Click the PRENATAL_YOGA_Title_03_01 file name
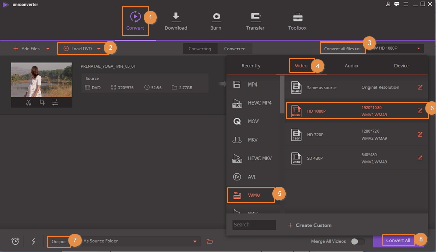Image resolution: width=436 pixels, height=252 pixels. point(108,66)
